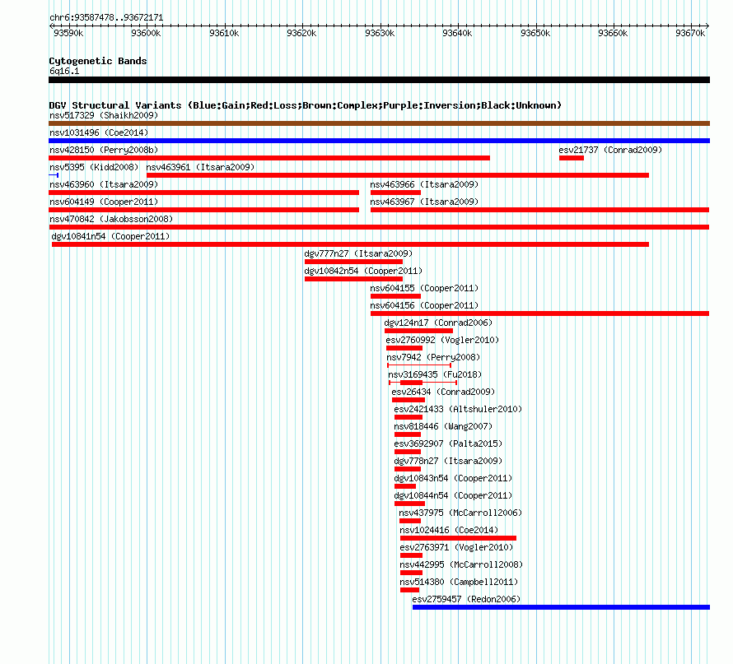The width and height of the screenshot is (733, 664).
Task: Click dgv10841n54 (Cooper2011) label
Action: (110, 236)
